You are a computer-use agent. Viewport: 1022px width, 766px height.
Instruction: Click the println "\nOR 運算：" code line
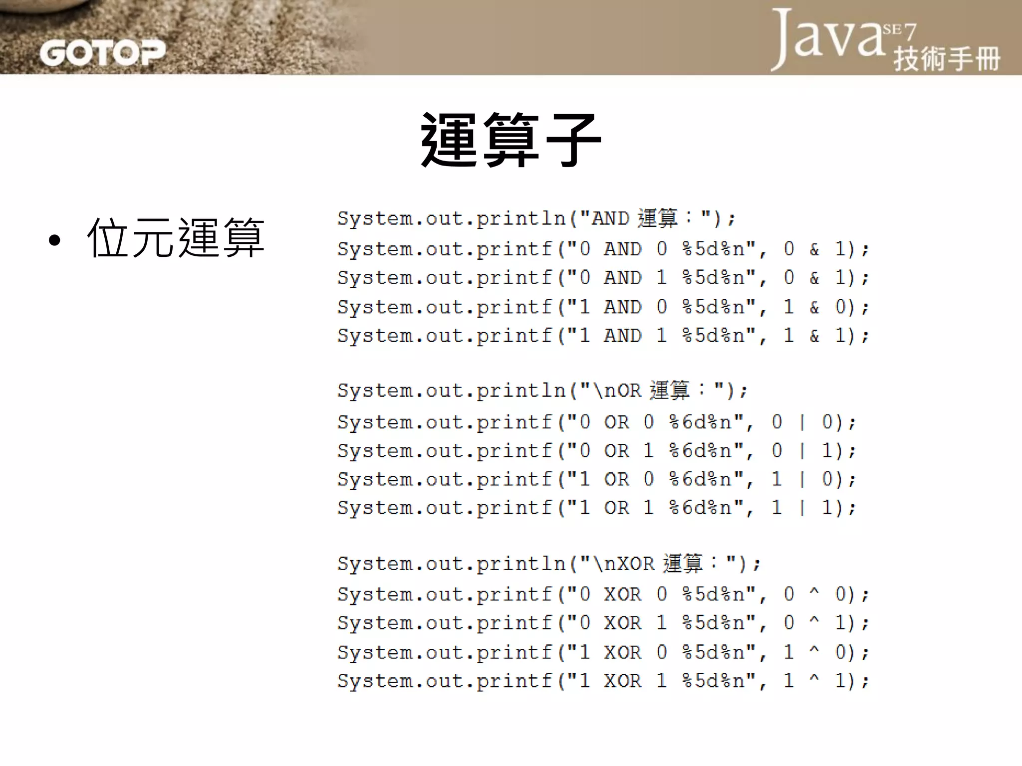tap(542, 390)
